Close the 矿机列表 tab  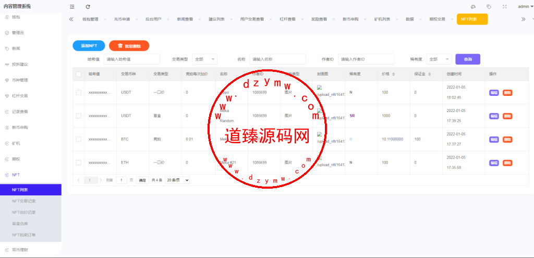[397, 19]
